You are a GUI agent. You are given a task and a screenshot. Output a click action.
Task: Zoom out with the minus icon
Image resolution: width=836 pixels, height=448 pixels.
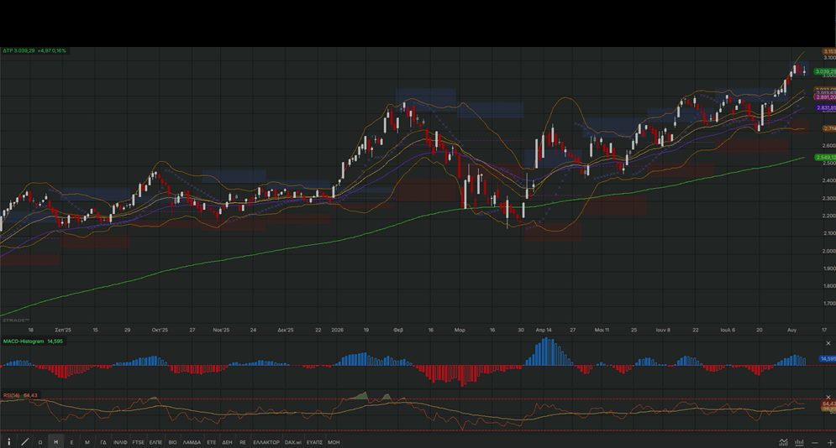(x=815, y=443)
